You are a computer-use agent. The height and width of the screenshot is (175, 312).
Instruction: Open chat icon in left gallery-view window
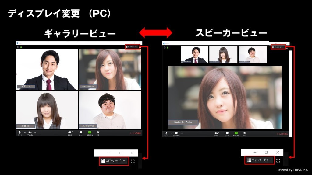click(81, 132)
